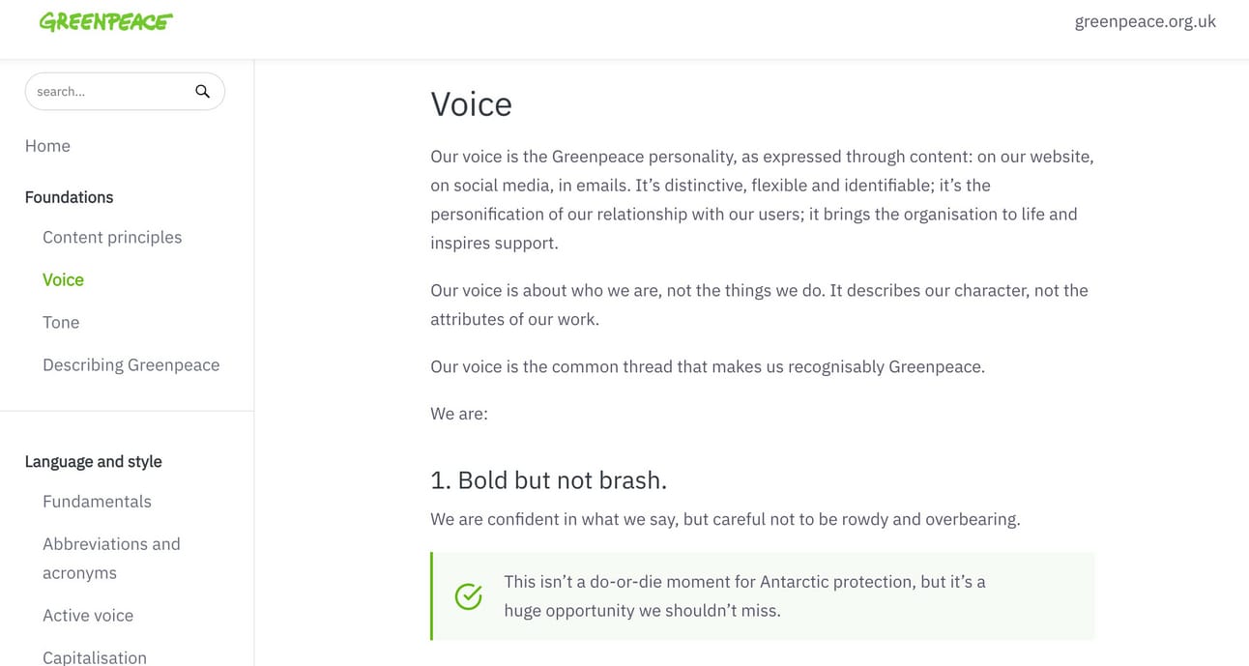The width and height of the screenshot is (1249, 666).
Task: Open the Capitalisation page
Action: [x=95, y=656]
